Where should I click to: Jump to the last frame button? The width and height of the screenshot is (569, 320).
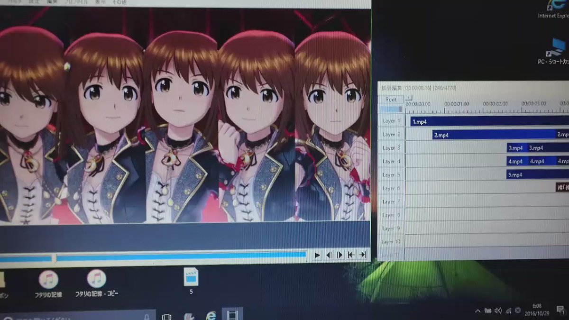363,255
